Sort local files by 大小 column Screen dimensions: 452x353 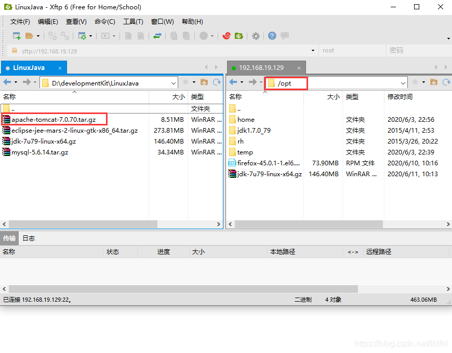178,96
